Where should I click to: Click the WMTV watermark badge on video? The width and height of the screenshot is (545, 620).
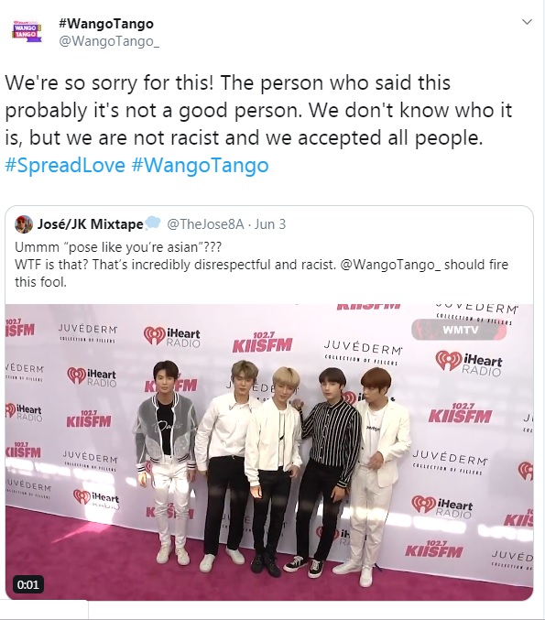pos(459,330)
